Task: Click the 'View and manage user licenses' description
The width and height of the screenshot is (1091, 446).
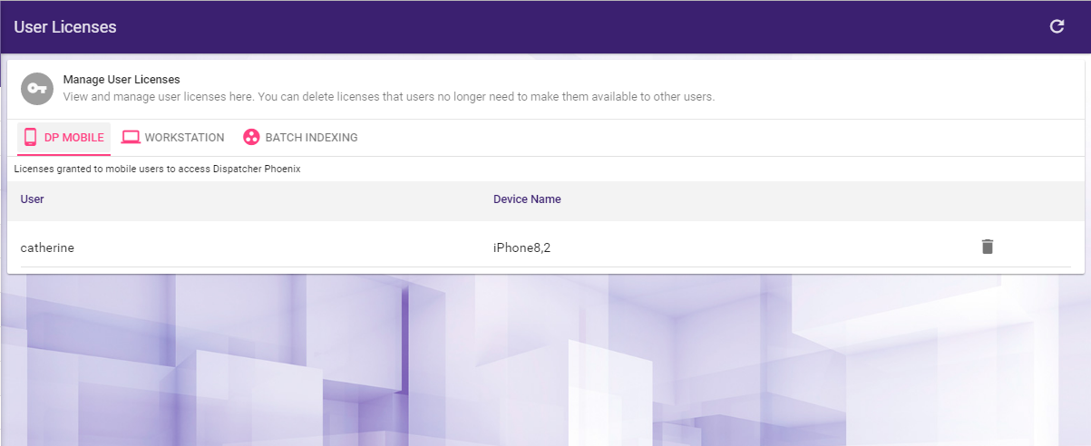Action: tap(388, 96)
